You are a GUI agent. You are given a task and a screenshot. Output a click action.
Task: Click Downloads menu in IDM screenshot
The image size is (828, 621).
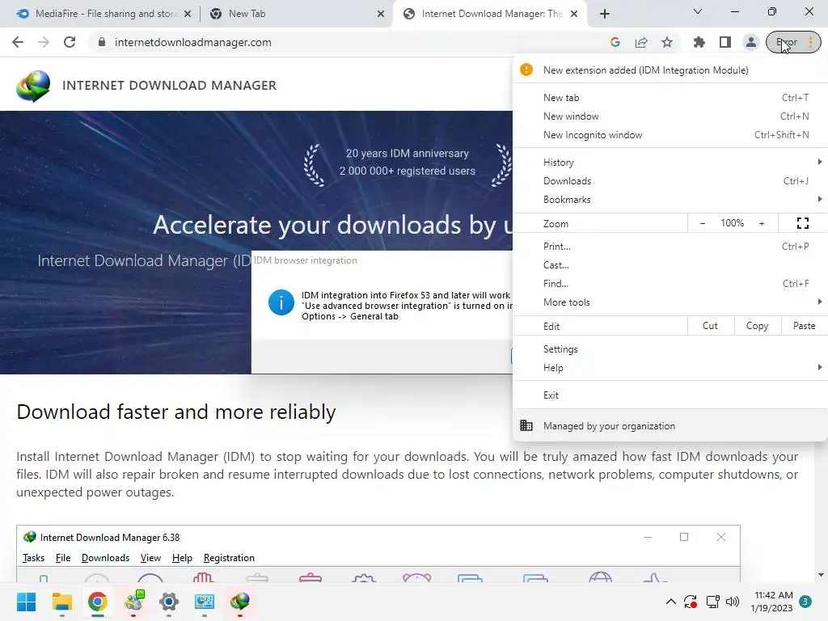[x=105, y=558]
